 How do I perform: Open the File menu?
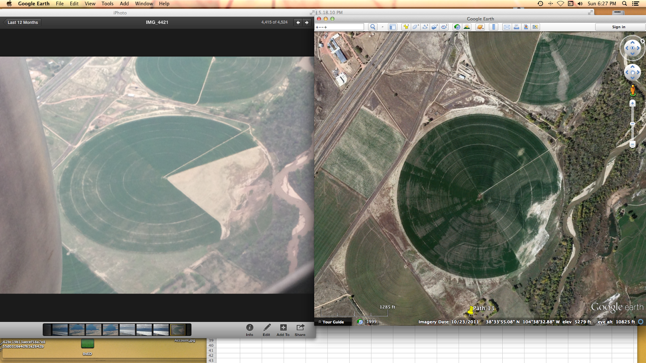[x=60, y=4]
